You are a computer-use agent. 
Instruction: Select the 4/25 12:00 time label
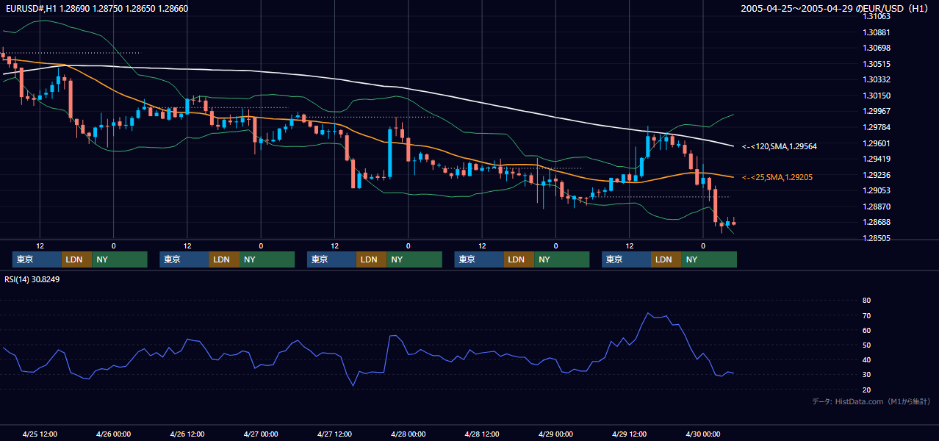[40, 434]
